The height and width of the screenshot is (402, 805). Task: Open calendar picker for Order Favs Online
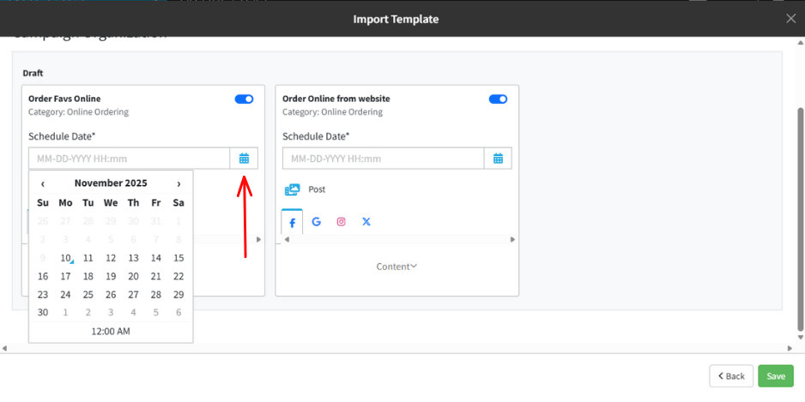[244, 159]
